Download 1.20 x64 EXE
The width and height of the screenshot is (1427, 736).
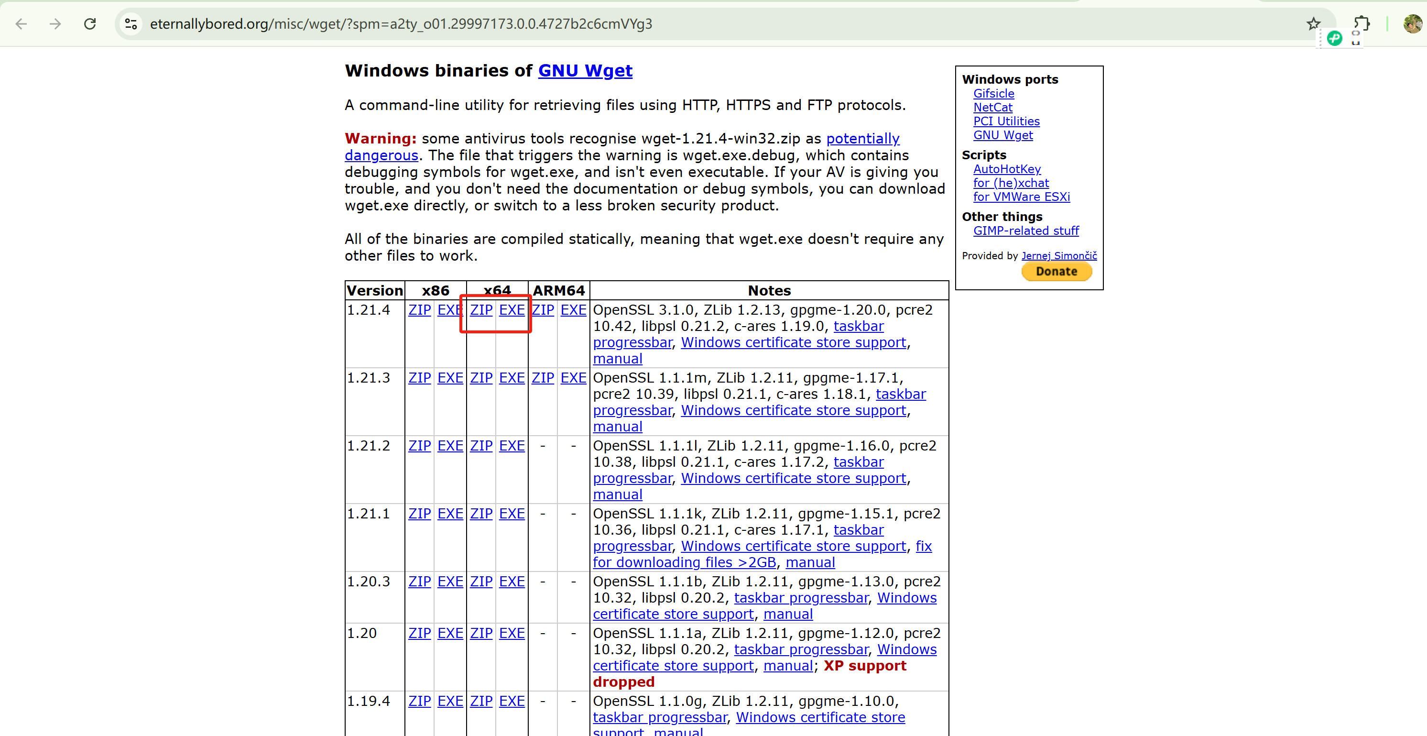click(x=512, y=633)
